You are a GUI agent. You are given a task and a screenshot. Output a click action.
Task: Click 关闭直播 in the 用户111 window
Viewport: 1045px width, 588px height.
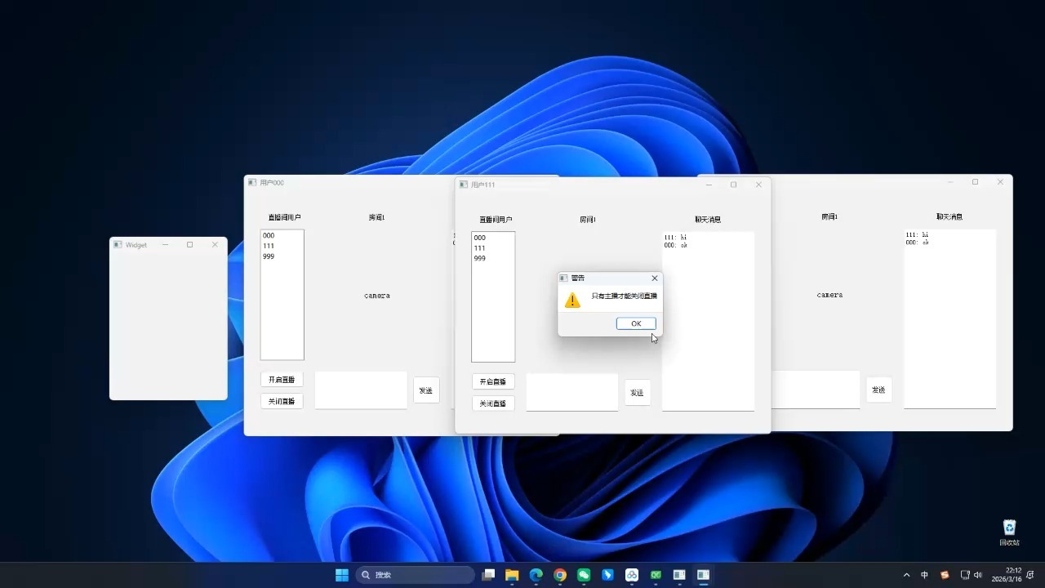493,403
